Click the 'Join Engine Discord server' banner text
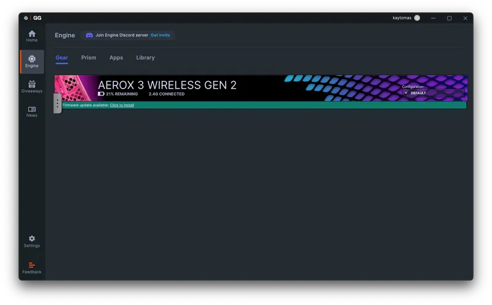Viewport: 492px width, 305px height. click(x=122, y=35)
